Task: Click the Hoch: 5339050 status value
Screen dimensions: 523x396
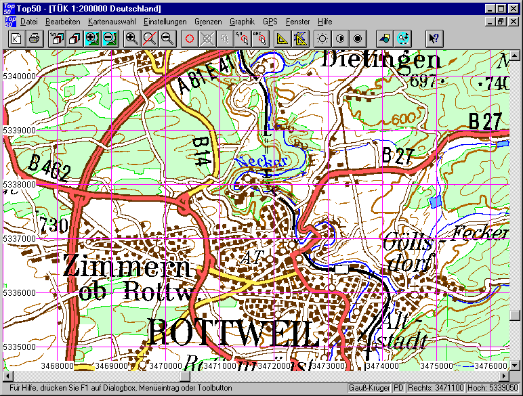Action: [x=493, y=388]
